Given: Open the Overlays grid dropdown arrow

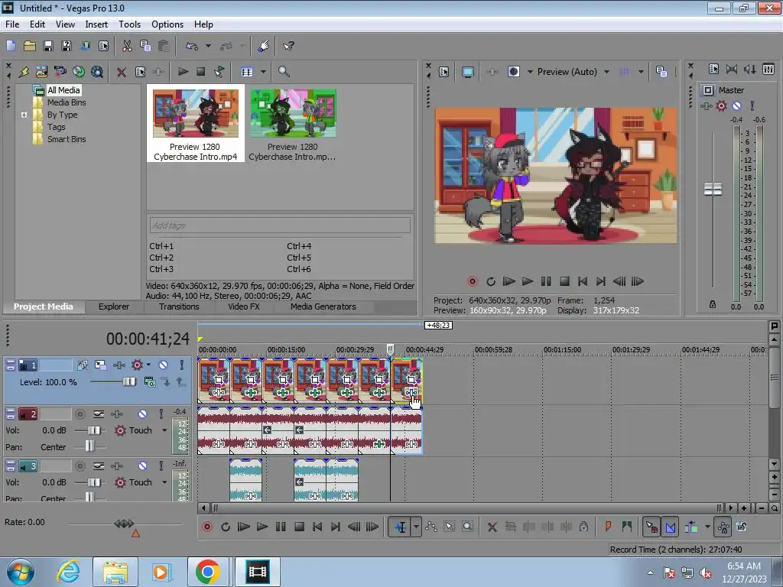Looking at the screenshot, I should pos(641,72).
